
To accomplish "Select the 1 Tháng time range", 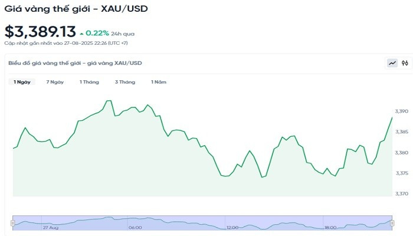I will pos(89,82).
